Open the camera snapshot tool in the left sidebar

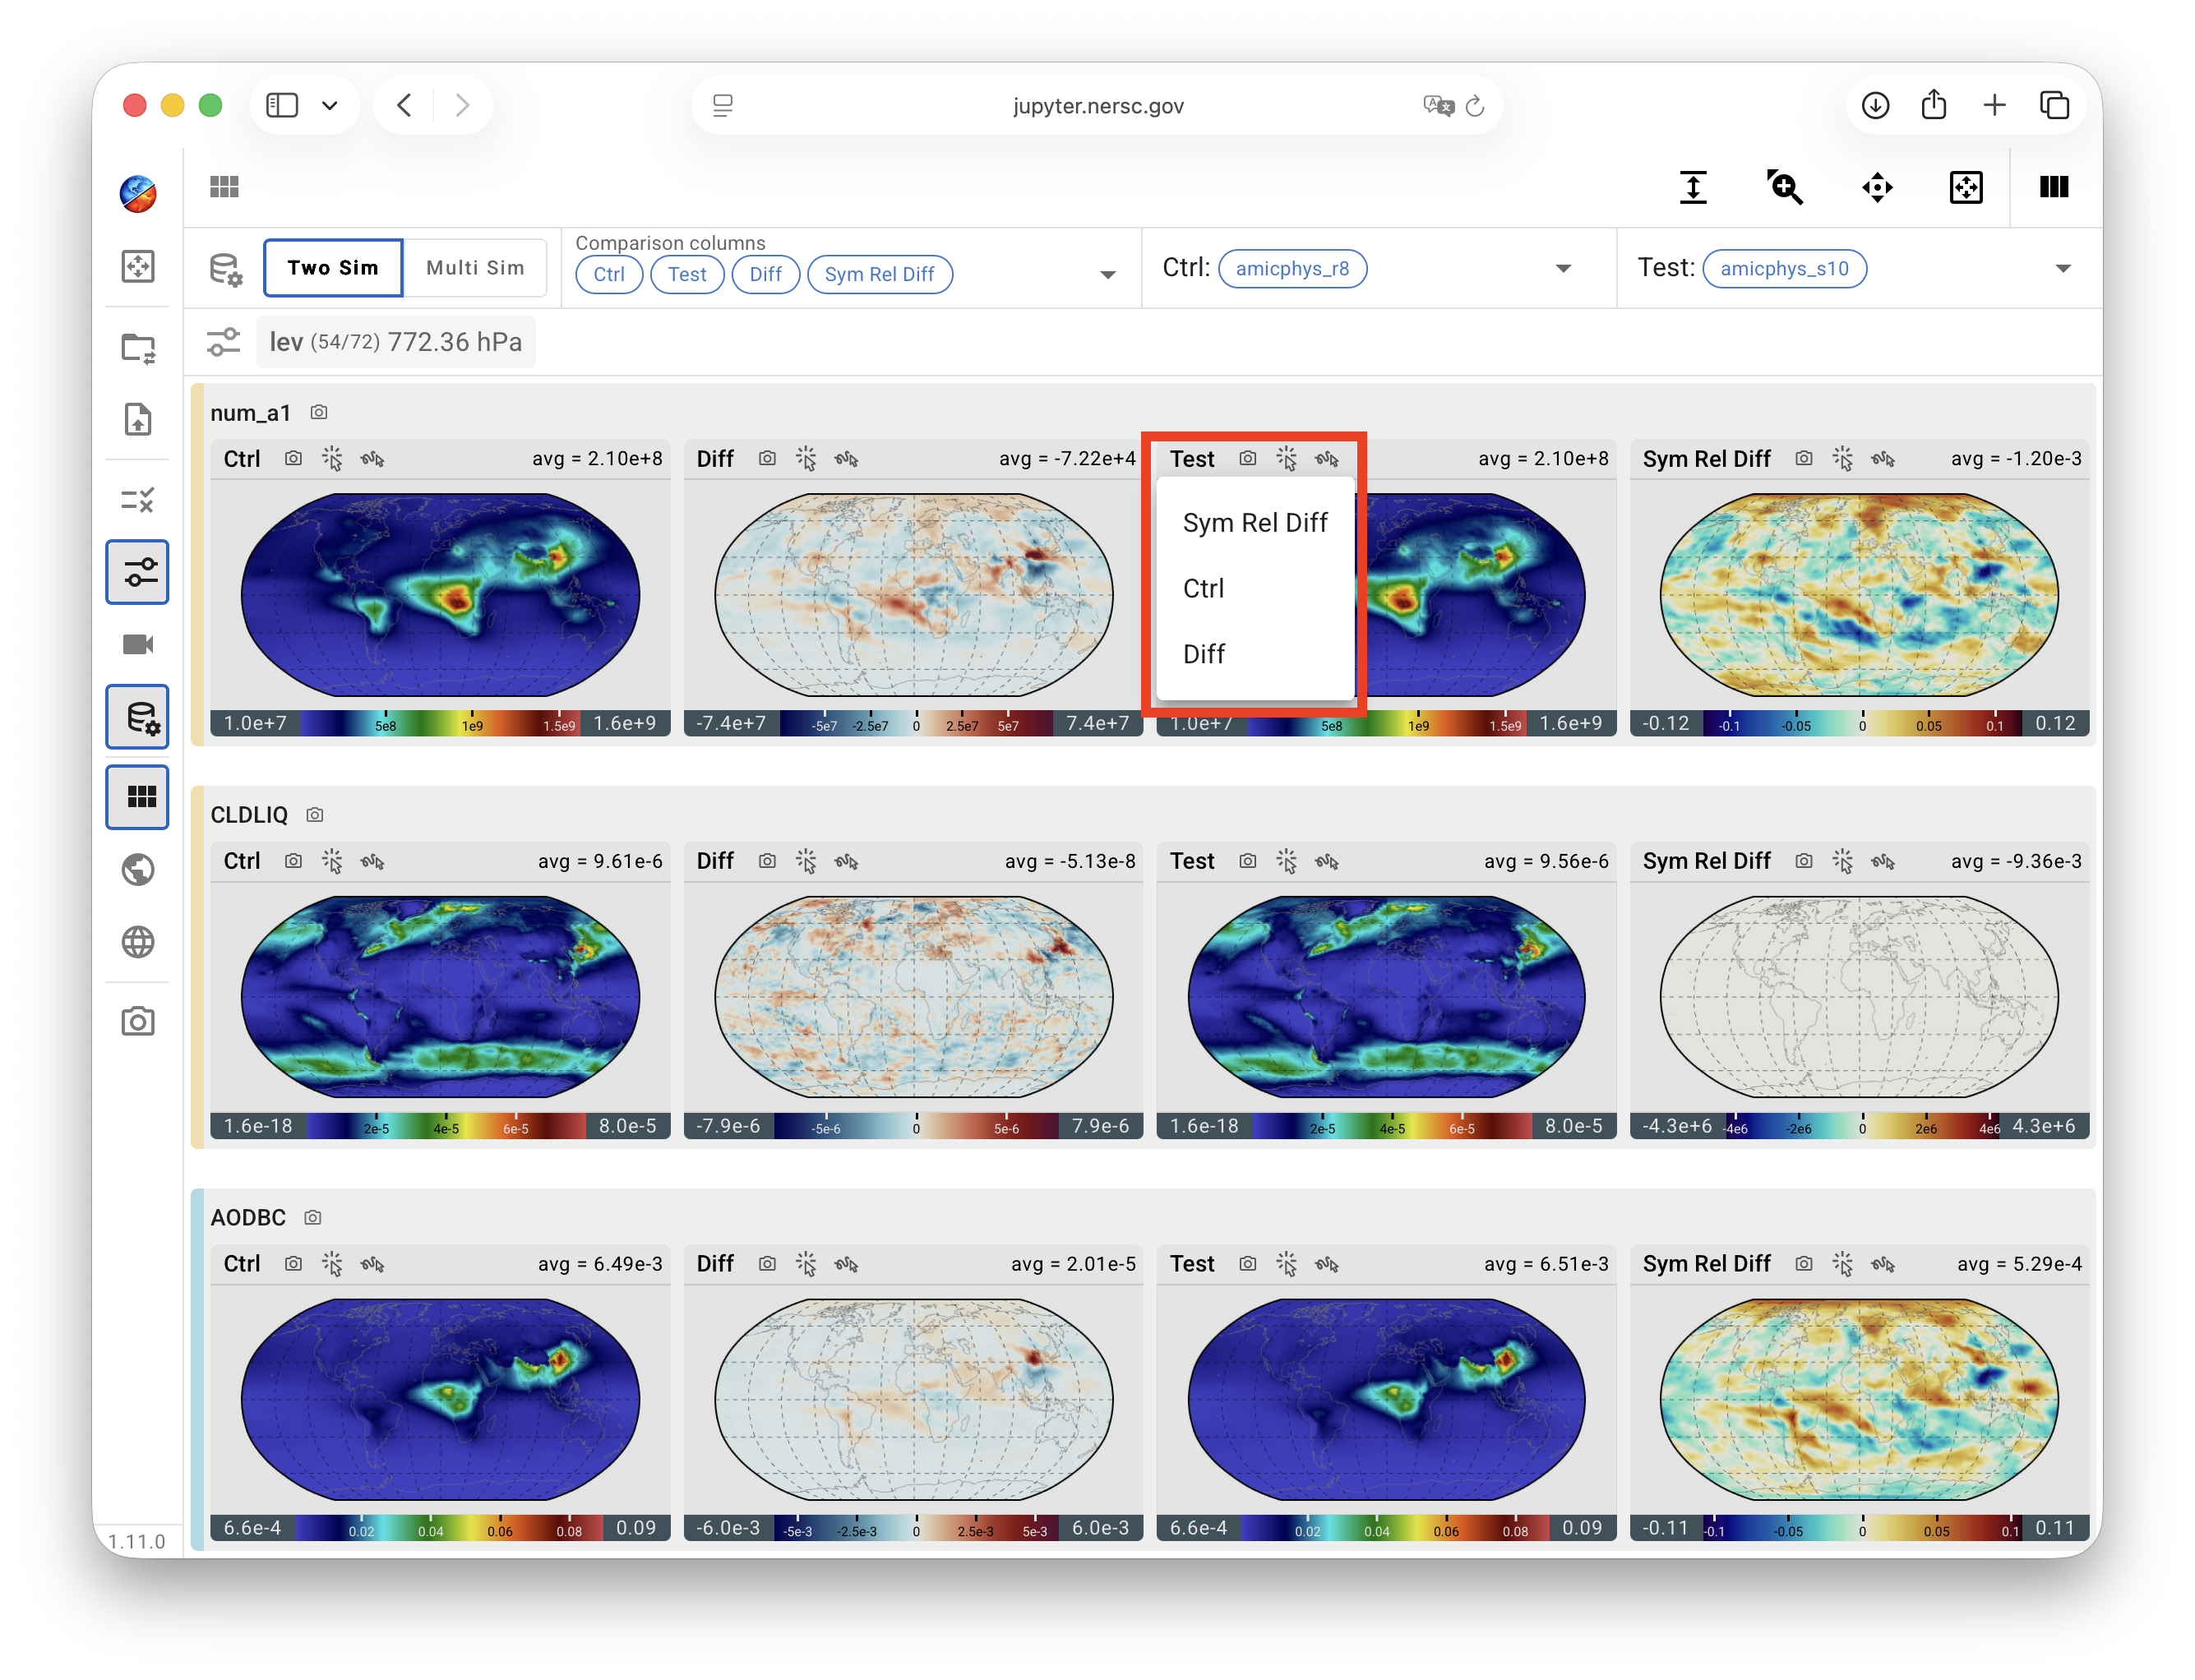point(138,1021)
